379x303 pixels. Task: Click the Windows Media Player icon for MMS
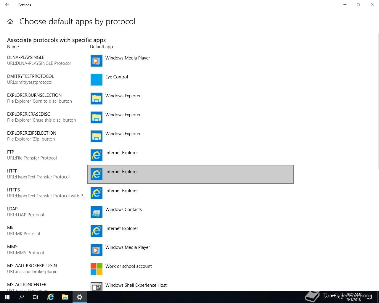[97, 250]
